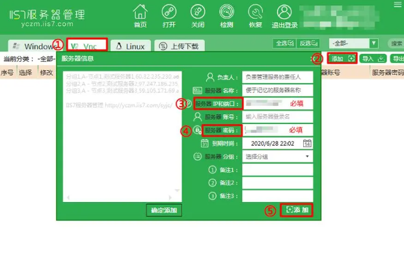The width and height of the screenshot is (404, 269).
Task: Click text area left scroll arrow
Action: coord(68,198)
